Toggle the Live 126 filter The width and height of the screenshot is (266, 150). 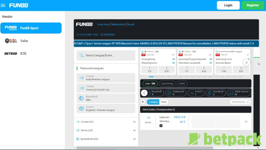point(150,83)
